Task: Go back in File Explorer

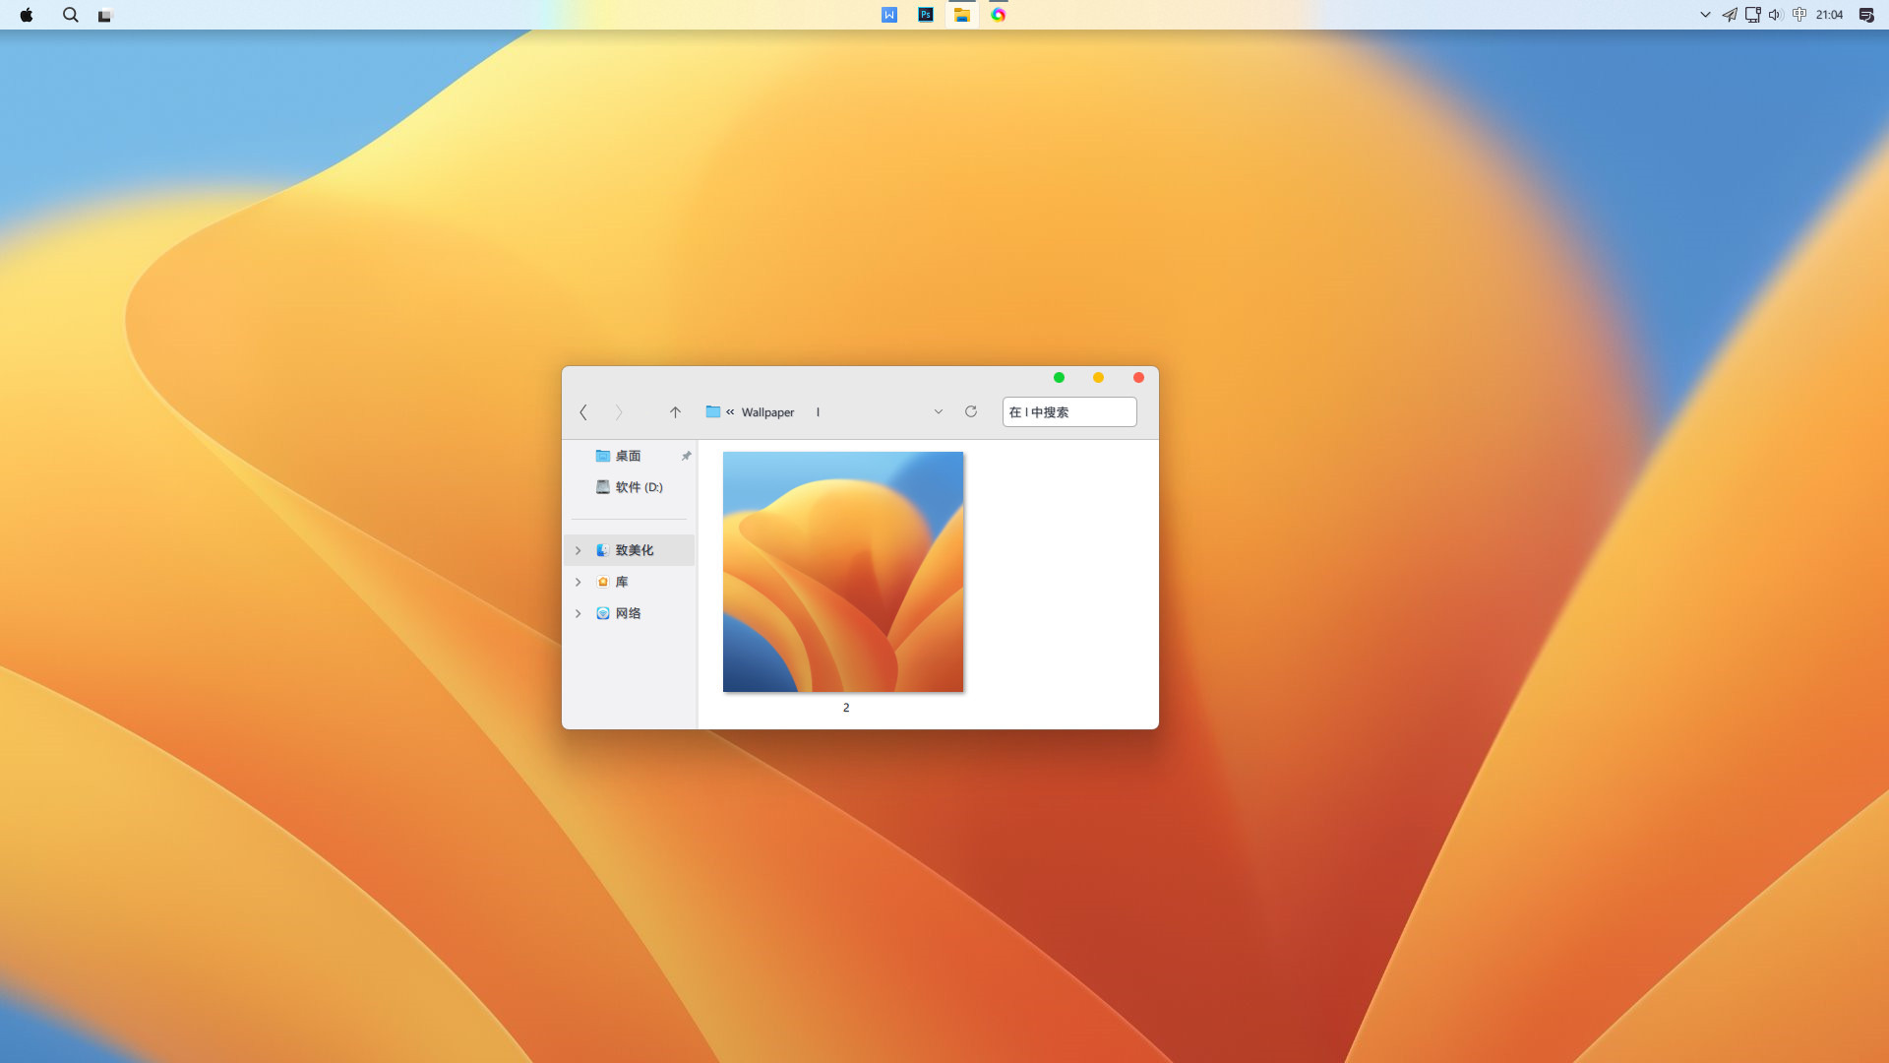Action: [583, 412]
